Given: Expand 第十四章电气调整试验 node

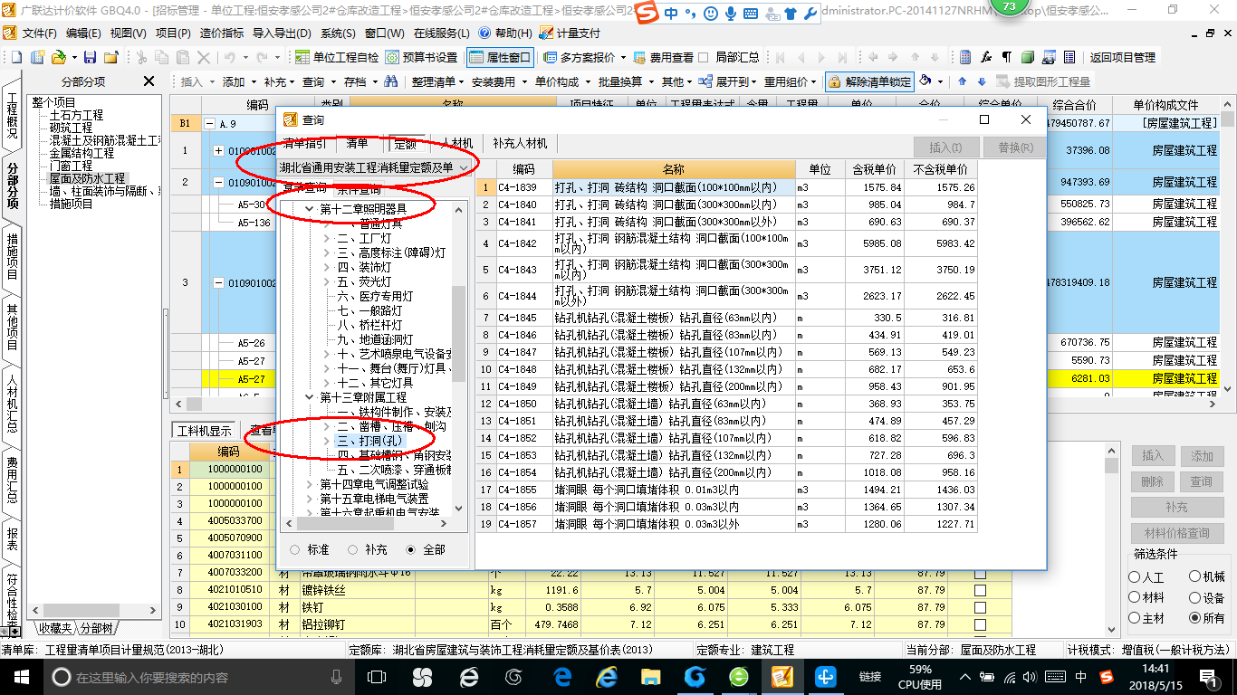Looking at the screenshot, I should pos(310,484).
